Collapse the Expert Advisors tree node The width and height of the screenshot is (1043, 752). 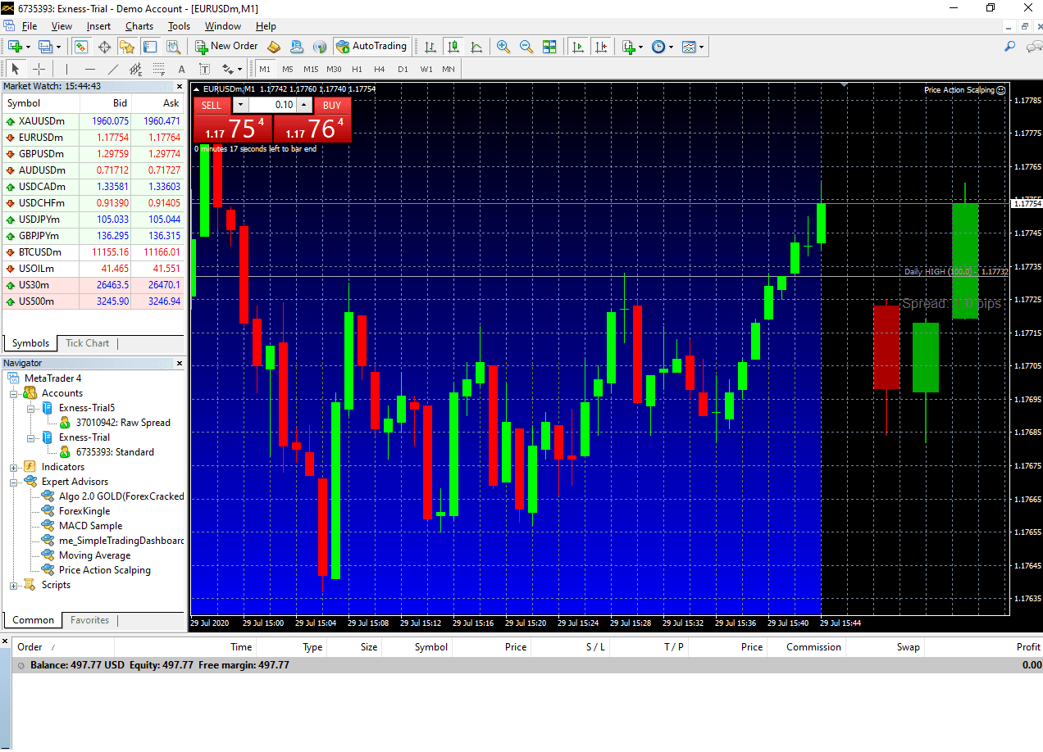(14, 482)
